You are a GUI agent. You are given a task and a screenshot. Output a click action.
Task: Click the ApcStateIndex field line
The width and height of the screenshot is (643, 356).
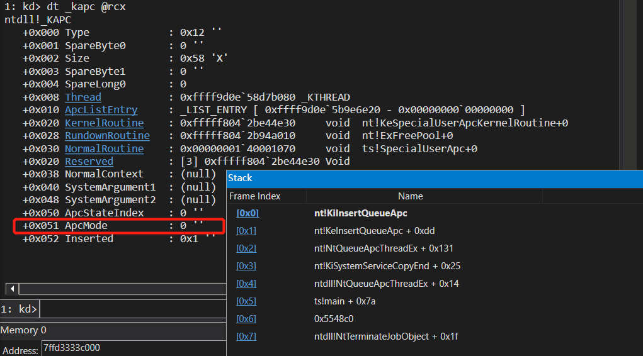coord(113,213)
